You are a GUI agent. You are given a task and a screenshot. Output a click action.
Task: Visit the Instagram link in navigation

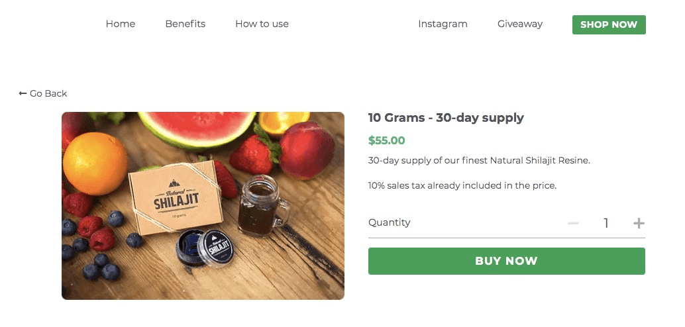pyautogui.click(x=443, y=24)
